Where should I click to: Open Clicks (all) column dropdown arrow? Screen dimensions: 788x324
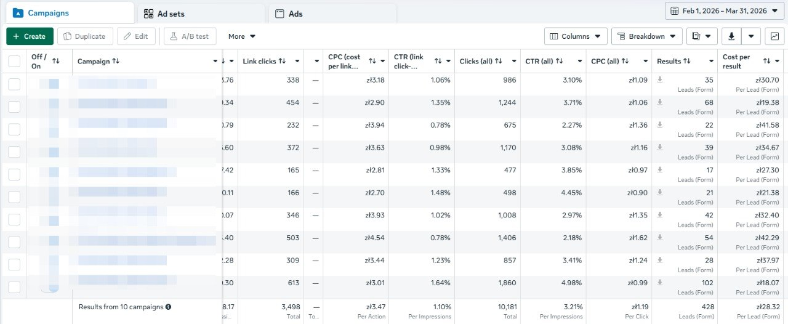click(514, 61)
